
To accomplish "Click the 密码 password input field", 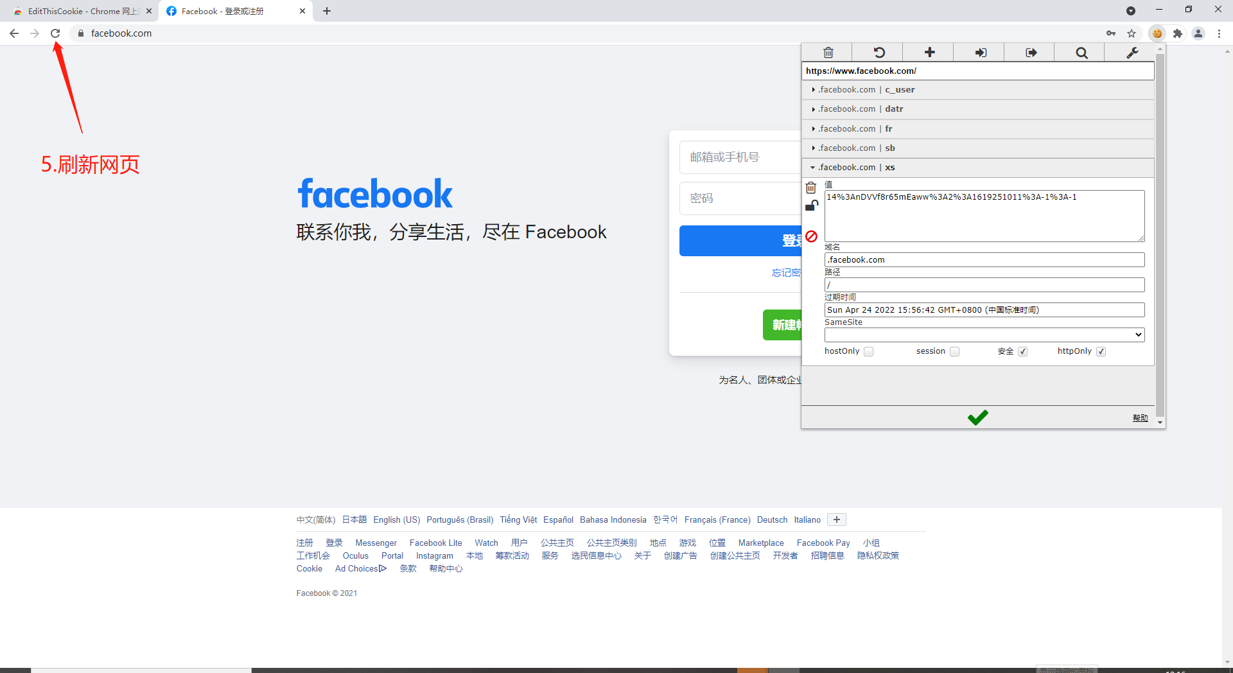I will [x=740, y=198].
